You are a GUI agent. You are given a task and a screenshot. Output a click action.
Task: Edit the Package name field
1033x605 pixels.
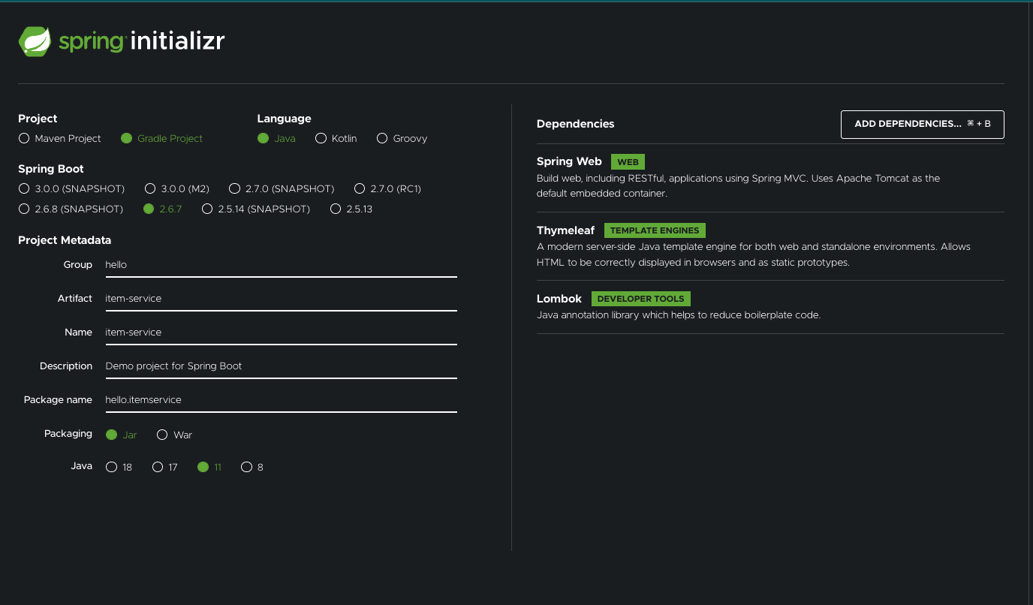(x=281, y=400)
